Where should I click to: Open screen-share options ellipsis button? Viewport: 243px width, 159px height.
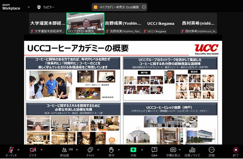point(144,7)
